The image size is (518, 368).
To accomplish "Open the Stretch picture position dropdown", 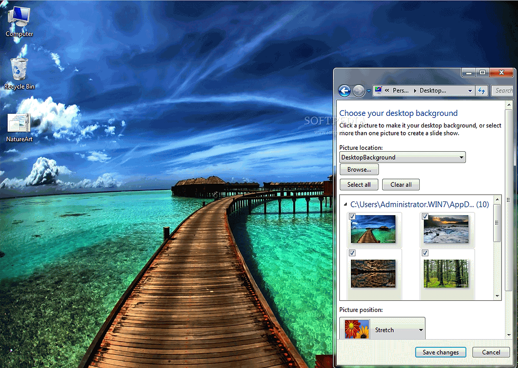I will [421, 329].
